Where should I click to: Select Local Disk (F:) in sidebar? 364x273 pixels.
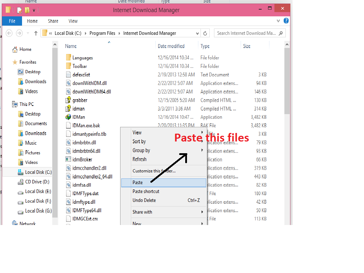point(38,201)
